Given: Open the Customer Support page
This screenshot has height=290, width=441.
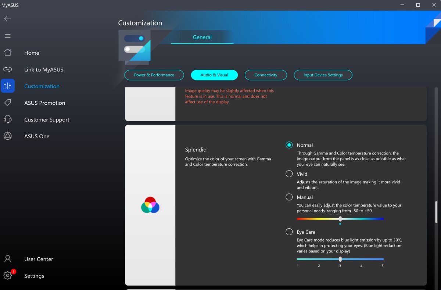Looking at the screenshot, I should 47,119.
